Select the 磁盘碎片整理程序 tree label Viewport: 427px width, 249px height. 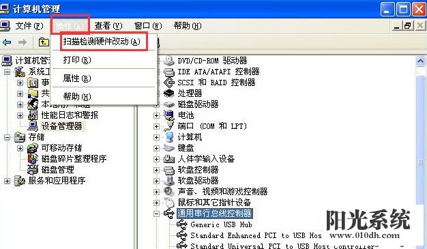coord(74,159)
